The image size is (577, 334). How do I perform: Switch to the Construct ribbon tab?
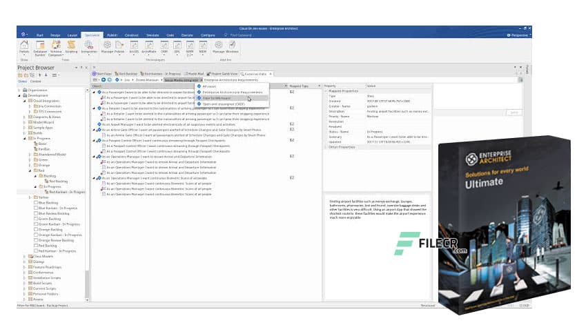131,35
